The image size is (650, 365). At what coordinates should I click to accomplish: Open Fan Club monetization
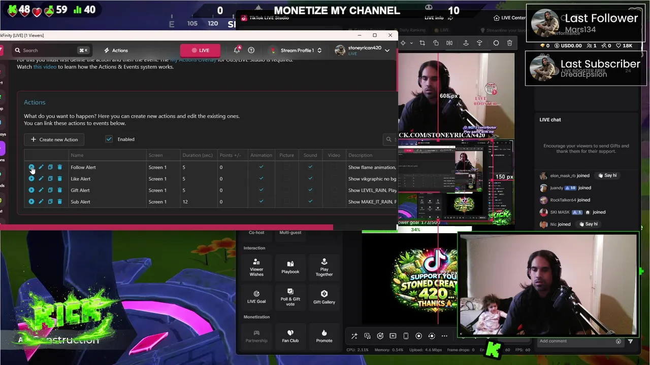pos(290,336)
